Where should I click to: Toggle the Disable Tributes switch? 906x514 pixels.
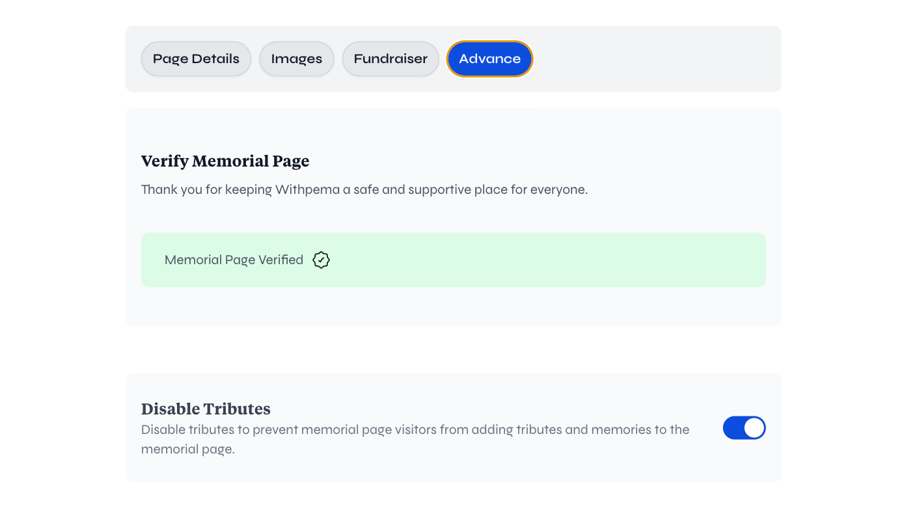[x=743, y=428]
